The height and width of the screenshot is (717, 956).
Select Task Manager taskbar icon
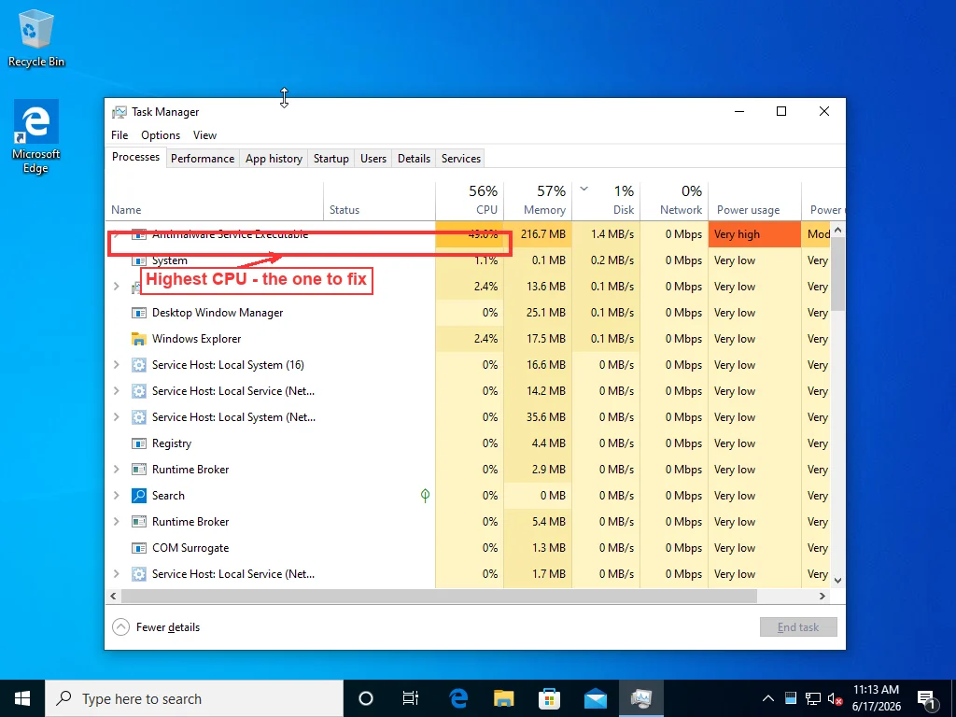(x=641, y=698)
